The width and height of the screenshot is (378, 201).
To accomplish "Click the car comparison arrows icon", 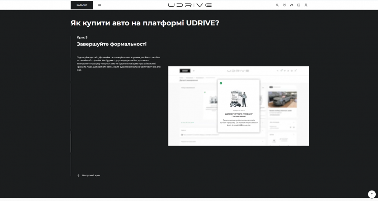I will 292,5.
